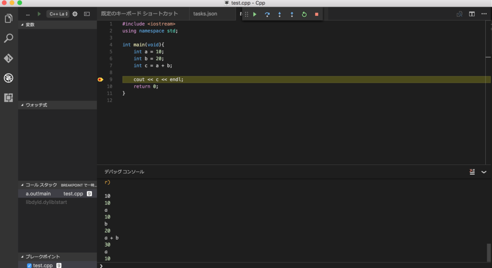Split the editor with the split icon
The width and height of the screenshot is (492, 268).
pyautogui.click(x=472, y=14)
